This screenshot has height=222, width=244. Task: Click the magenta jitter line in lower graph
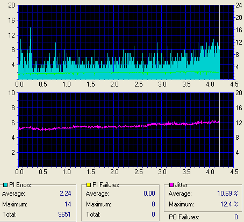point(119,126)
